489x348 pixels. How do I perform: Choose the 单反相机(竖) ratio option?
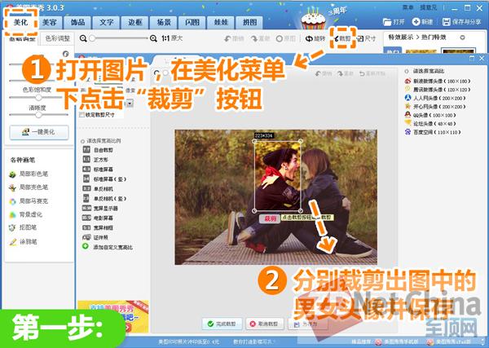(104, 199)
